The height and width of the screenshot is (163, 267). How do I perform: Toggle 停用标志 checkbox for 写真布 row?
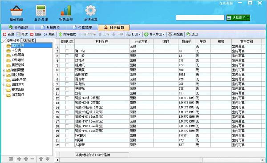click(67, 79)
